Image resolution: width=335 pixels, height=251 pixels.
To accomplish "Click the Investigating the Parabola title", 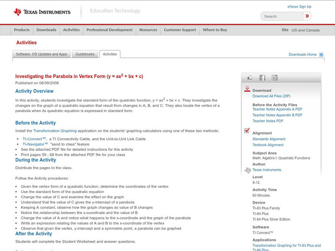I will (x=79, y=76).
